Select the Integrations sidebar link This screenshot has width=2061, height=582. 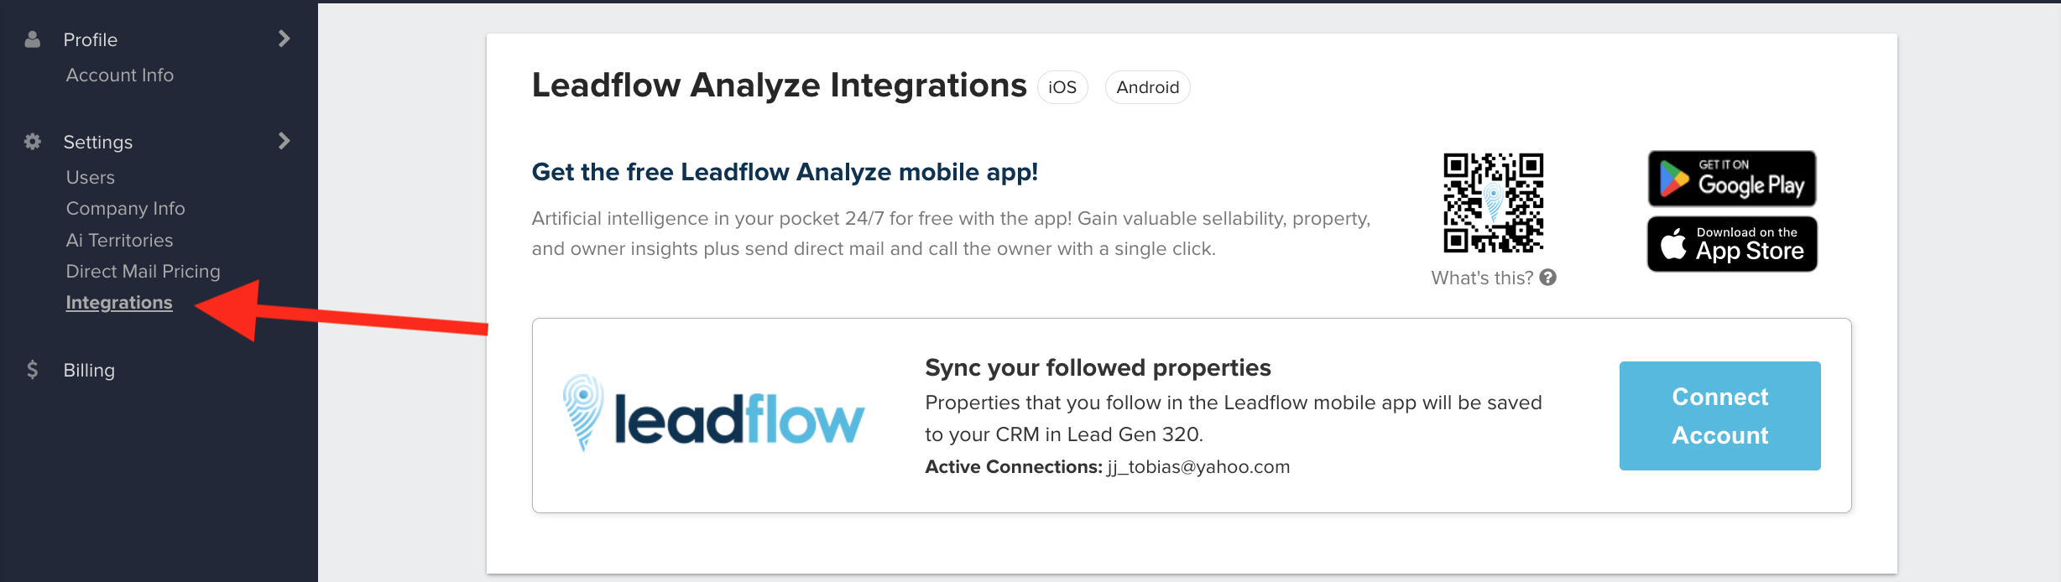click(119, 303)
